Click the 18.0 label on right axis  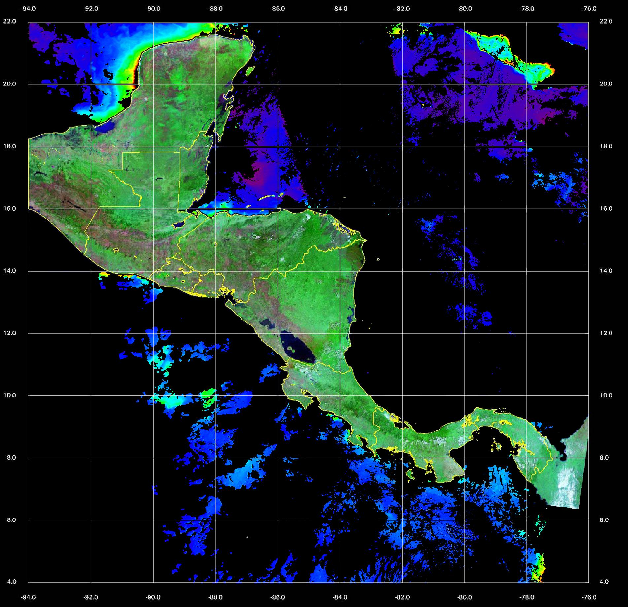(606, 146)
